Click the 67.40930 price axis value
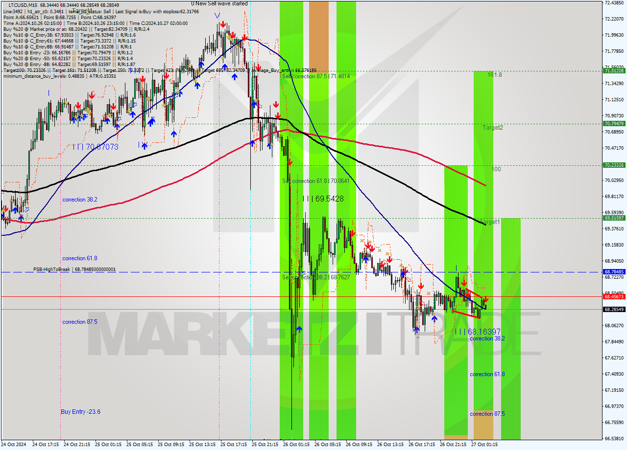The image size is (627, 450). coord(614,374)
